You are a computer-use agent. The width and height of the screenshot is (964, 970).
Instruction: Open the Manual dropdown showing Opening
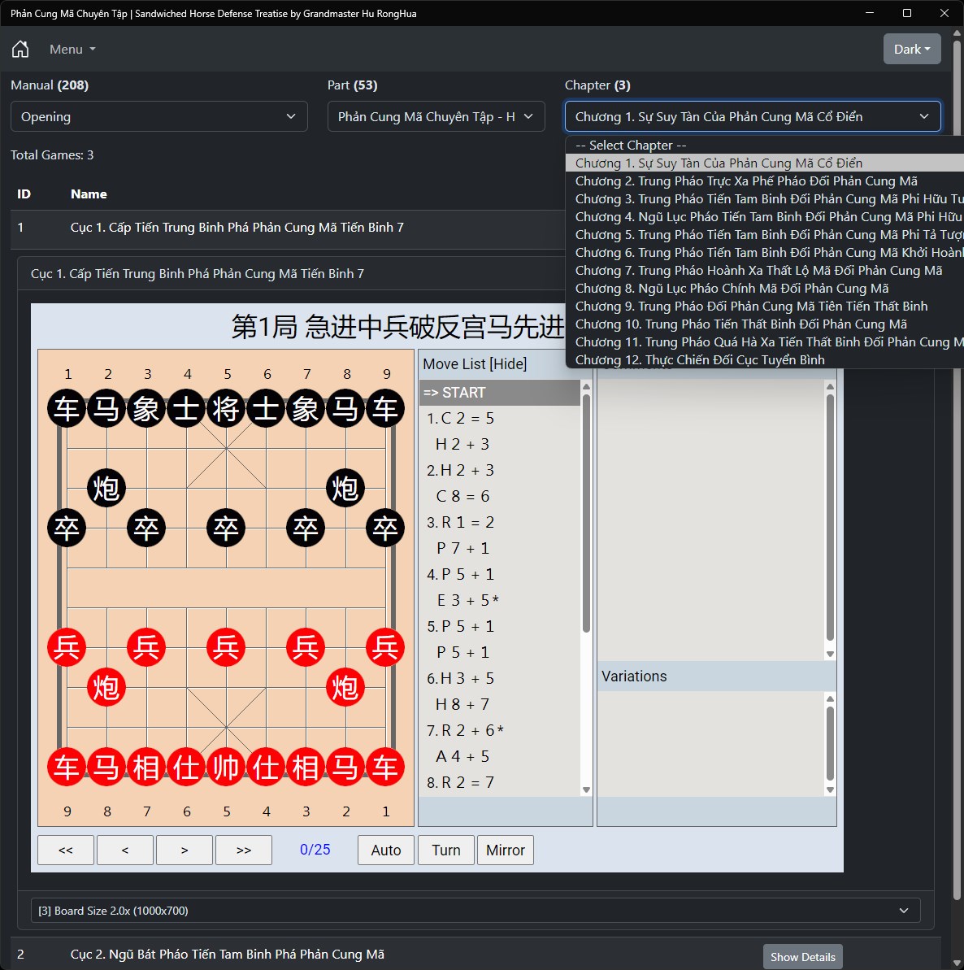159,116
